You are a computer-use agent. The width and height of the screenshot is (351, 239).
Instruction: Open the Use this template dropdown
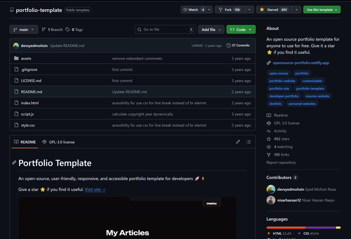pos(322,10)
